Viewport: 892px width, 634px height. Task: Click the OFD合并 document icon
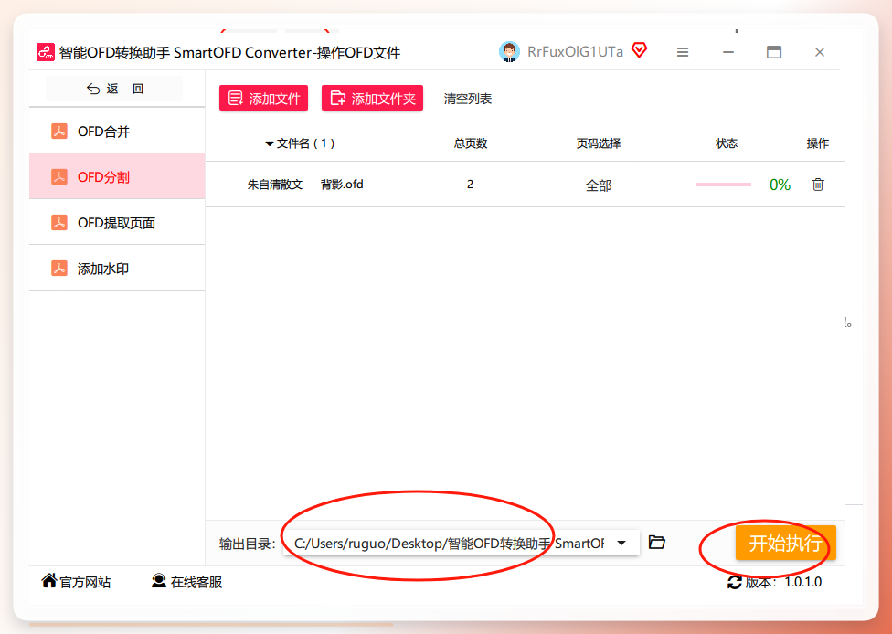[59, 132]
